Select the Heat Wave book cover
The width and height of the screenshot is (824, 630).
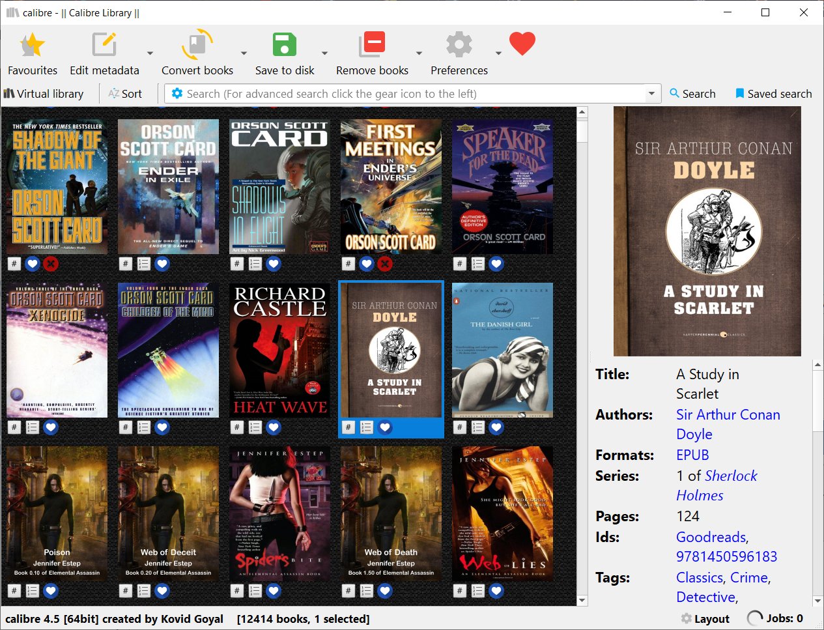(280, 350)
